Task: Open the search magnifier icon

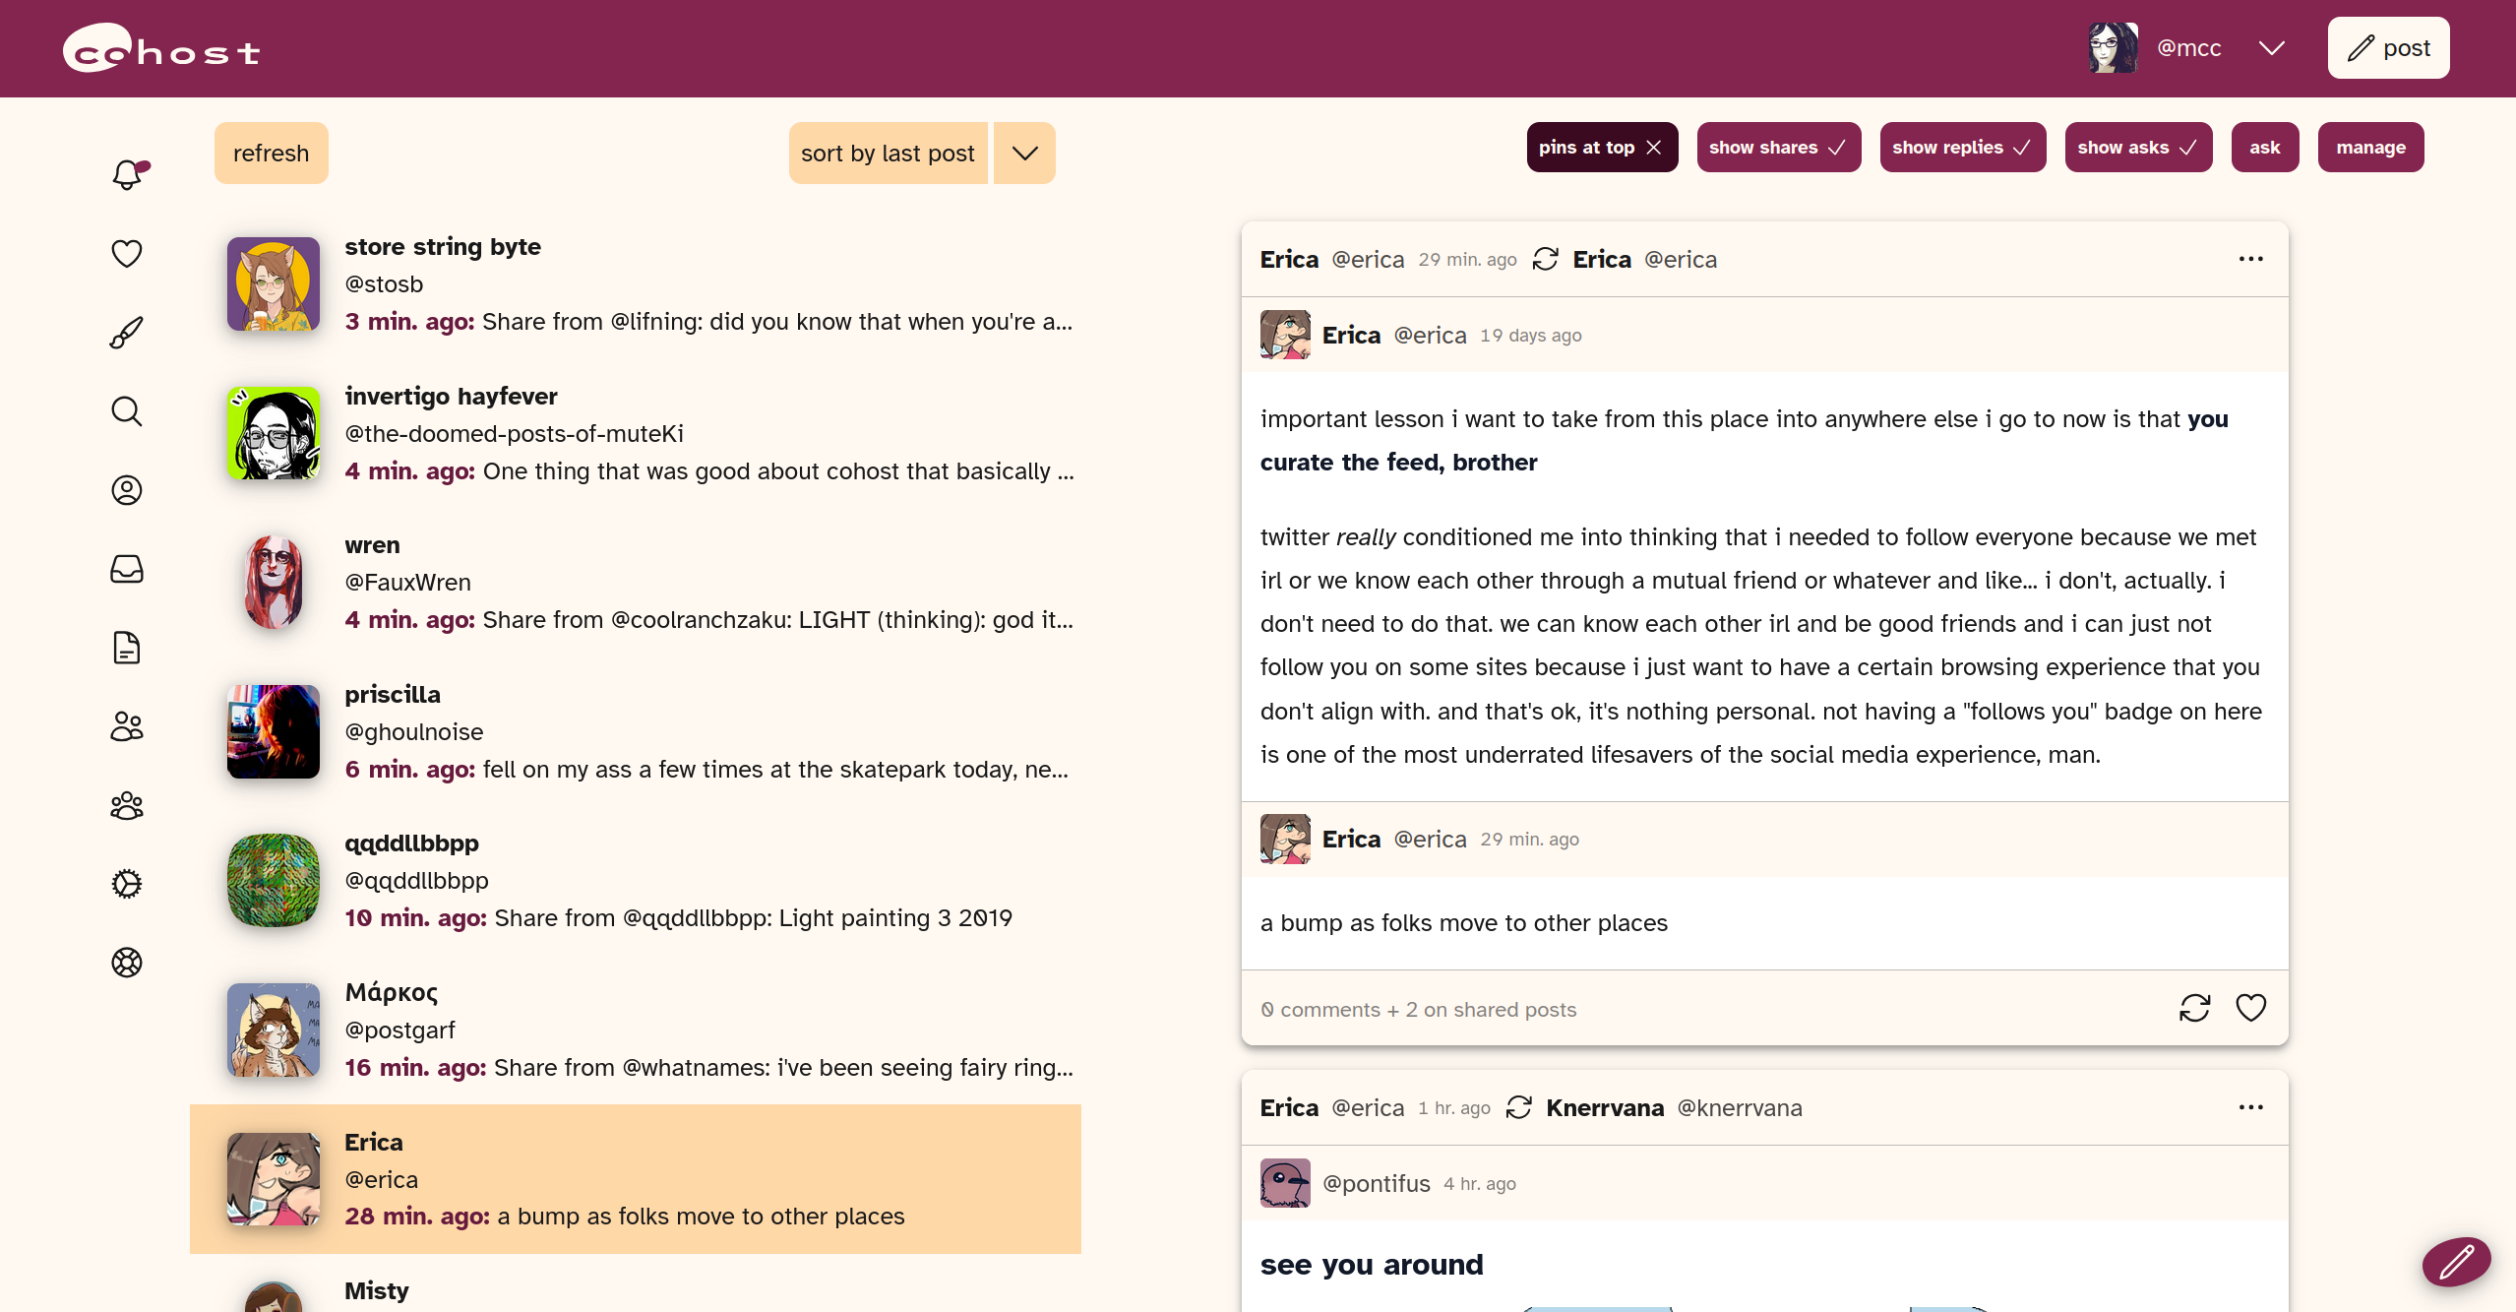Action: 127,410
